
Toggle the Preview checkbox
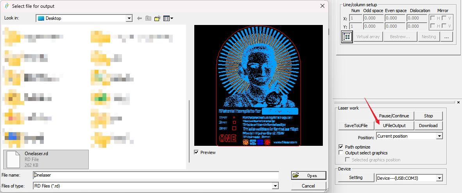pos(197,152)
